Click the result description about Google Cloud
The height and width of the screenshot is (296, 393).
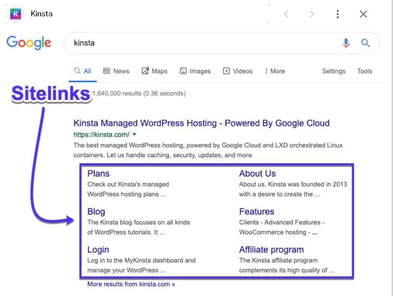208,150
